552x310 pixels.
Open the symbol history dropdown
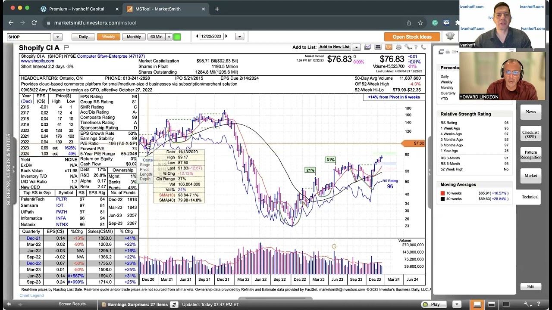(57, 37)
